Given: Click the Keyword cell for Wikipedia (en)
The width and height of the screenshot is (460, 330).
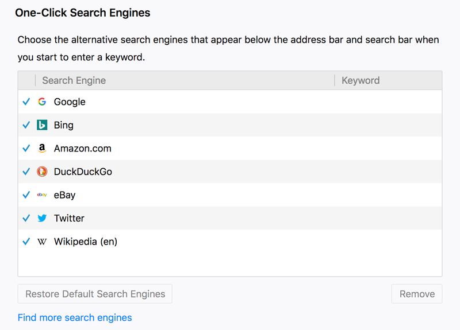Looking at the screenshot, I should pos(389,242).
